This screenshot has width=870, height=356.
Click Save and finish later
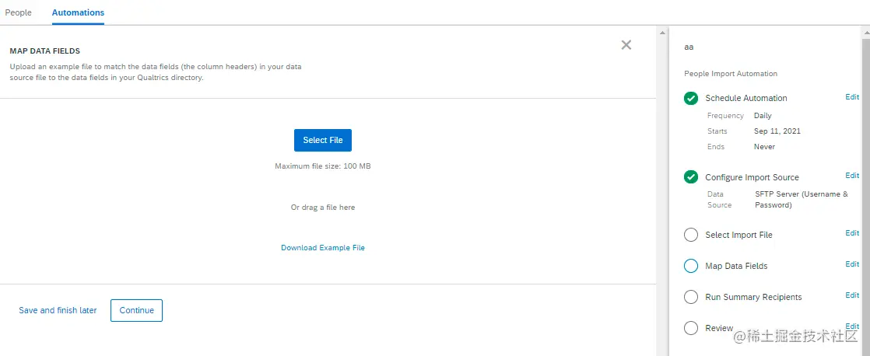(x=58, y=311)
